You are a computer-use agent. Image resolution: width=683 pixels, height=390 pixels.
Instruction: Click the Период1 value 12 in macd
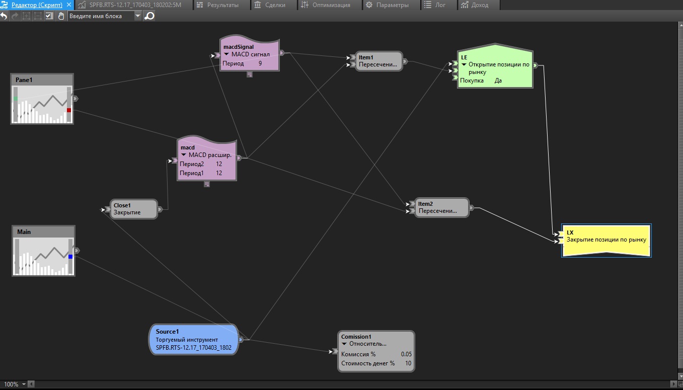pos(219,173)
